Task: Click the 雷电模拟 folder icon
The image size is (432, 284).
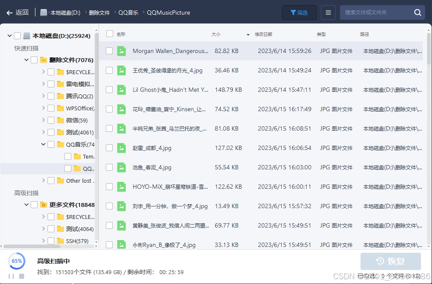Action: (60, 84)
